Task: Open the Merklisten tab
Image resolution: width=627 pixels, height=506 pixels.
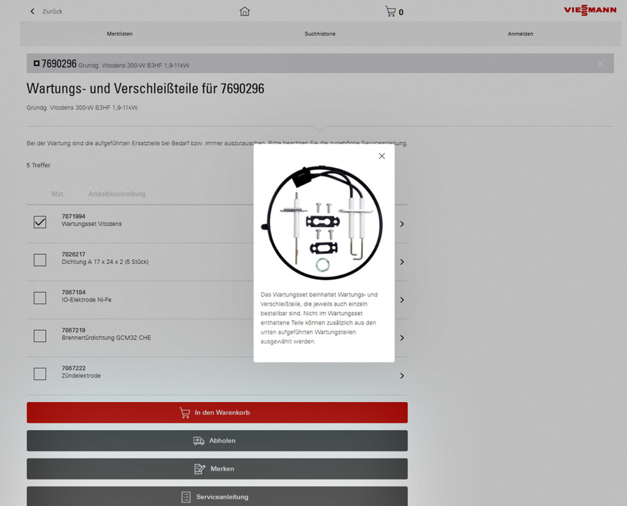Action: point(119,34)
